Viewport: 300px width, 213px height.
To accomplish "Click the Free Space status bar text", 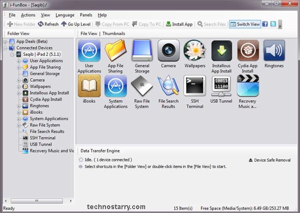I will pyautogui.click(x=245, y=208).
